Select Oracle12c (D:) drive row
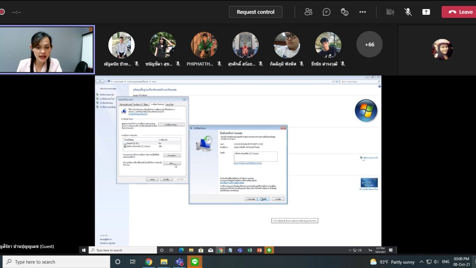Viewport: 476px width, 268px height. (x=152, y=143)
